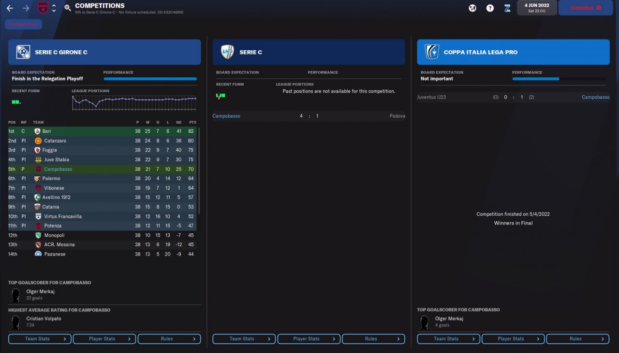Open Juventus U23 from the Coppa result
The image size is (619, 353).
431,97
